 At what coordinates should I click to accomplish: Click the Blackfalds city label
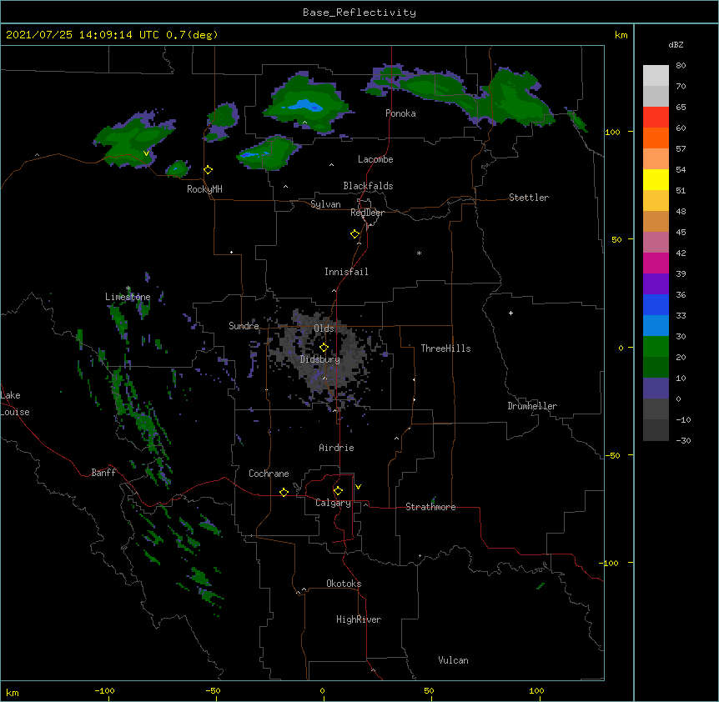click(368, 186)
